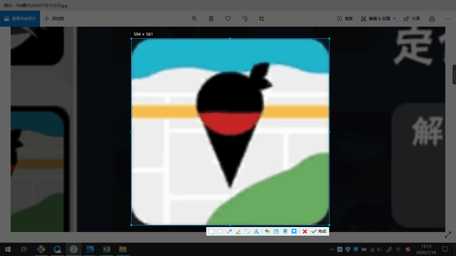
Task: Cancel the screenshot with the red X
Action: click(305, 231)
